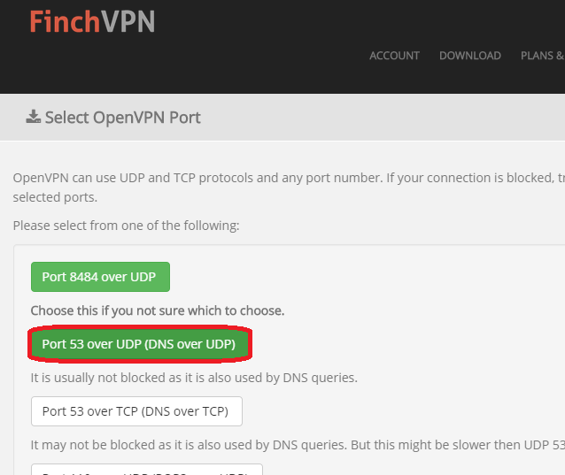
Task: Select Port 8484 over UDP
Action: pos(100,277)
